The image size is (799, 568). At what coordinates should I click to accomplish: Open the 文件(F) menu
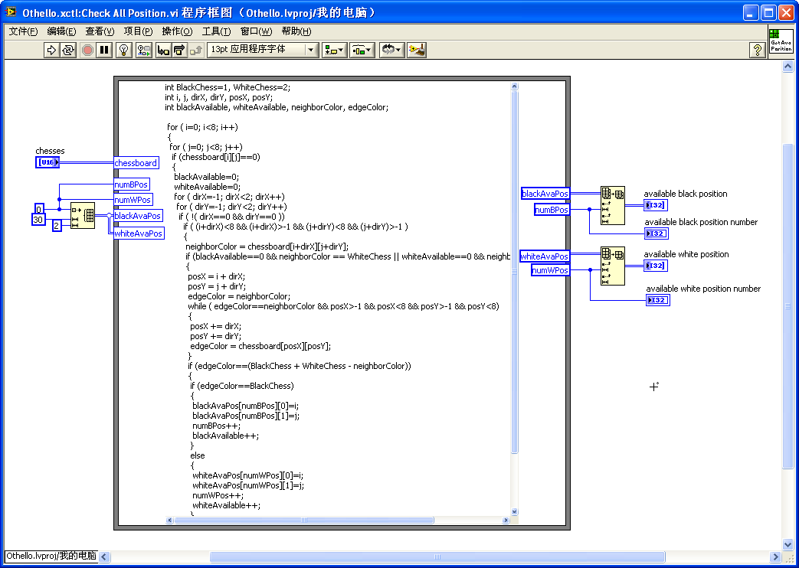coord(23,31)
